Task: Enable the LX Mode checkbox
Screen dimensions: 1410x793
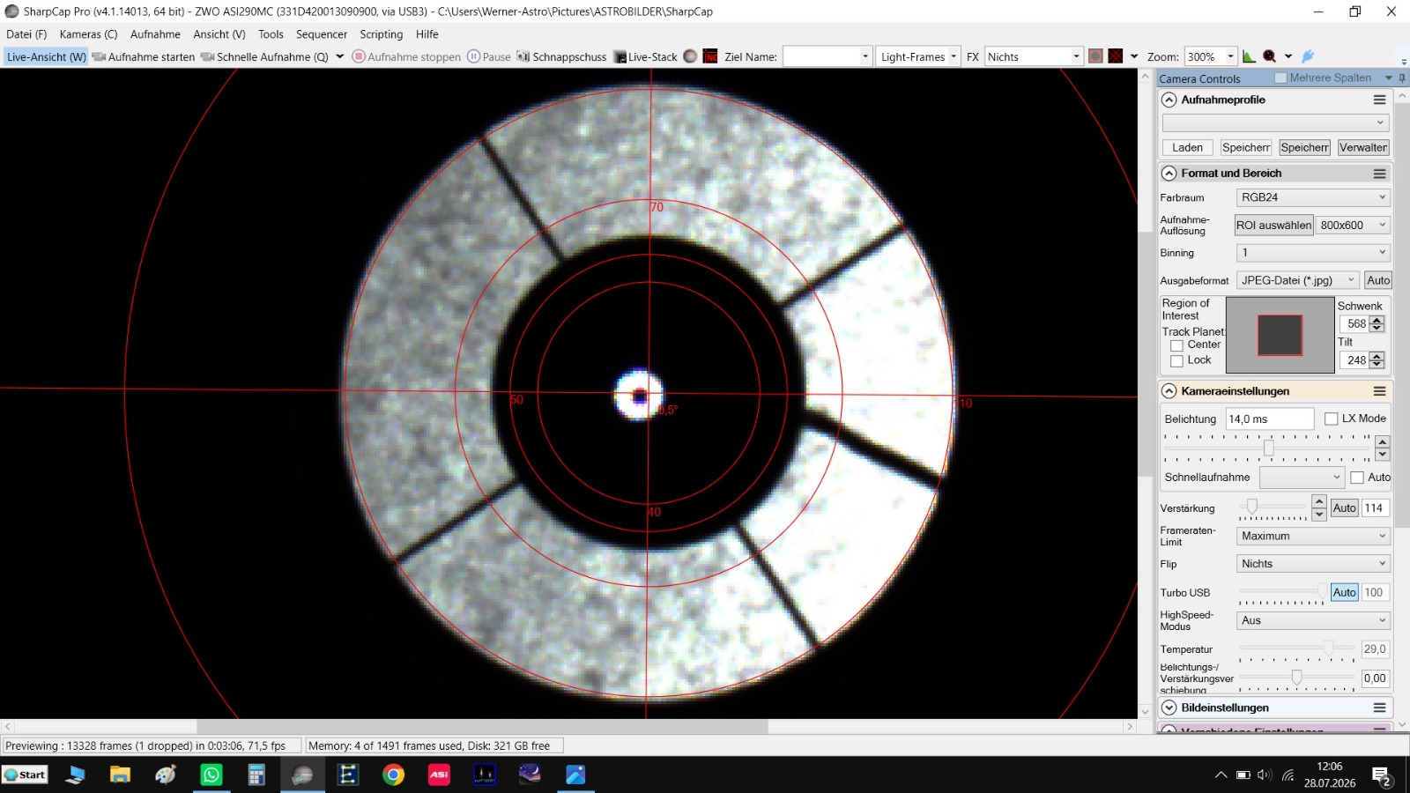Action: [1332, 419]
